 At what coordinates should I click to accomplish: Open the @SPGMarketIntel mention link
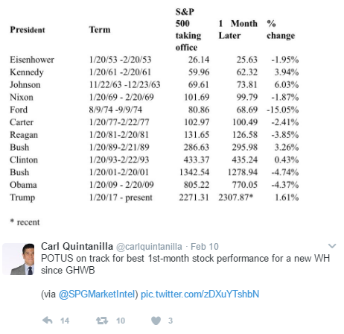(97, 294)
